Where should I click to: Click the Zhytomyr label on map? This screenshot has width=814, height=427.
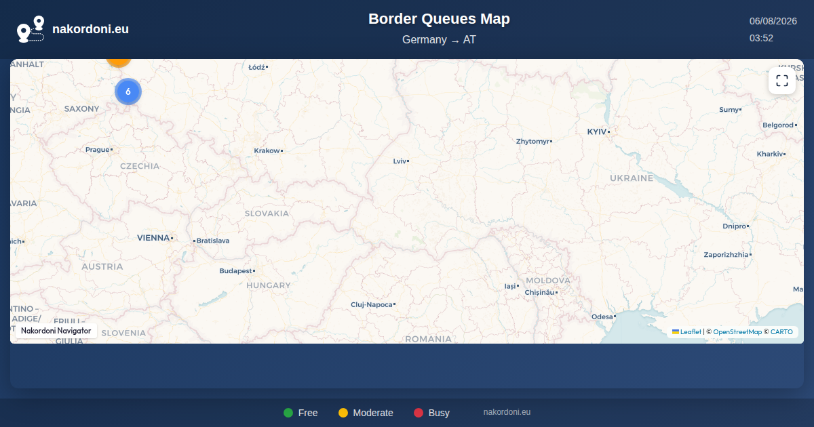click(x=532, y=142)
